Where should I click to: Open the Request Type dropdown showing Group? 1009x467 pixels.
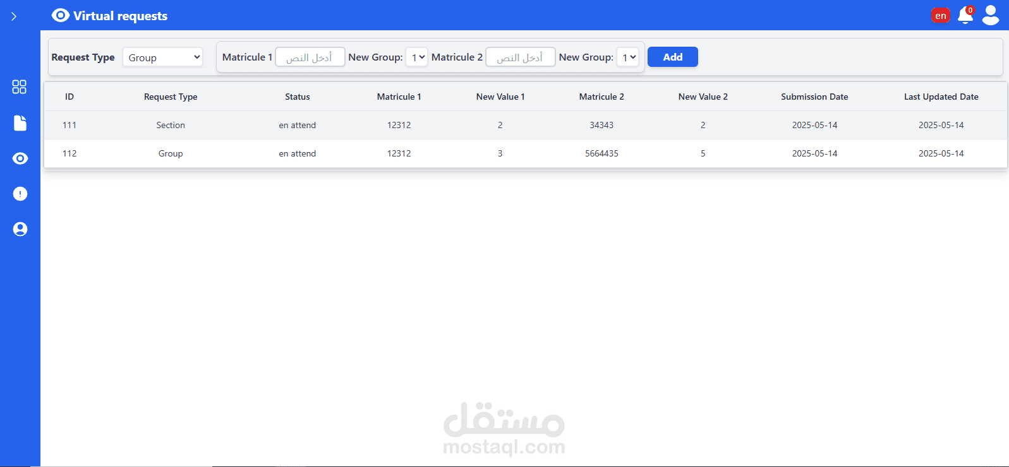click(162, 57)
